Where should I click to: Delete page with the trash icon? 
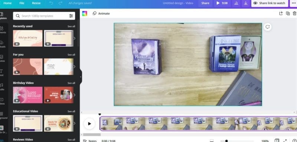click(x=294, y=13)
